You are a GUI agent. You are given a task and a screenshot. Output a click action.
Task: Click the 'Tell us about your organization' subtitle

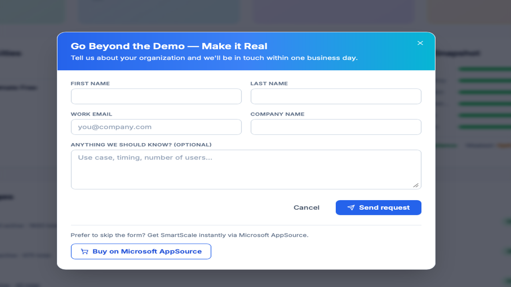[x=214, y=58]
